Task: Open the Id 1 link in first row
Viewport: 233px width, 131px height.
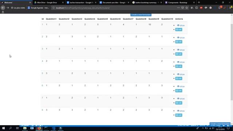Action: (x=42, y=24)
